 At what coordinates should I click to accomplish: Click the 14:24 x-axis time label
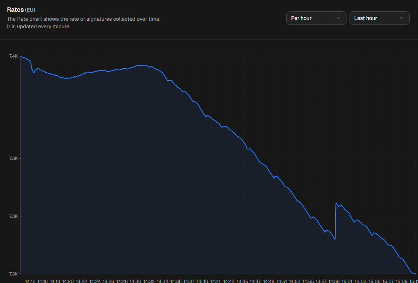point(95,281)
